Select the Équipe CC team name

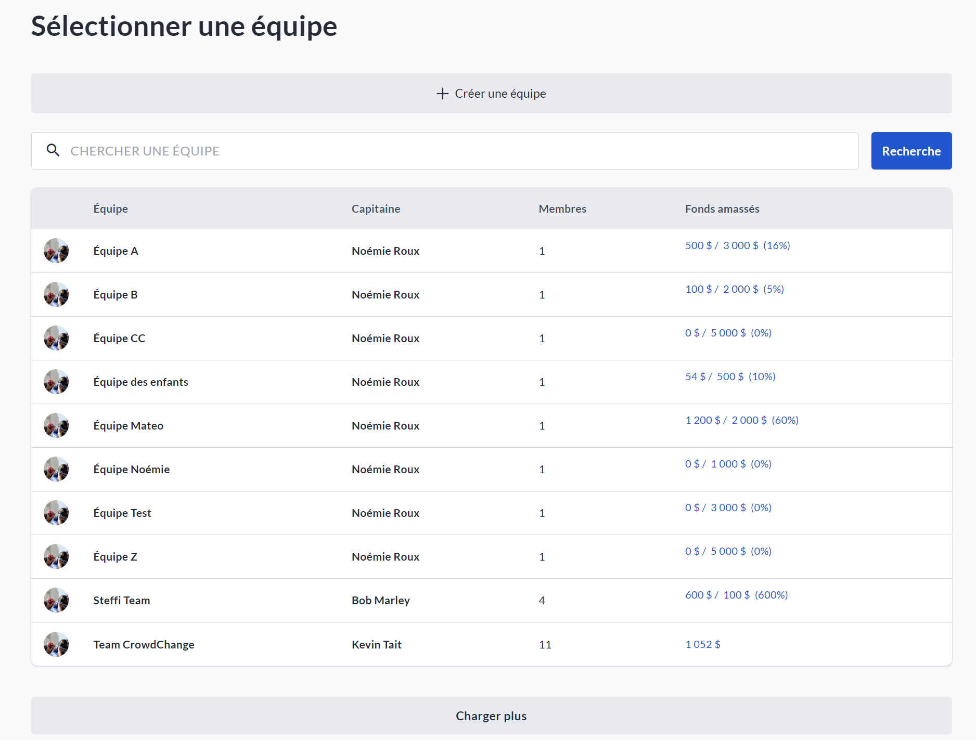[x=119, y=338]
